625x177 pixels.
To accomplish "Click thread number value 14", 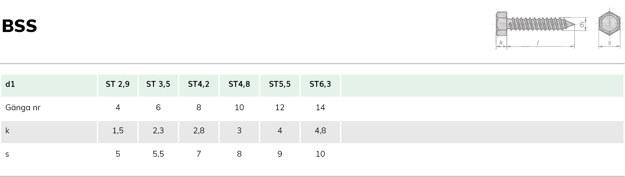I will [x=320, y=107].
